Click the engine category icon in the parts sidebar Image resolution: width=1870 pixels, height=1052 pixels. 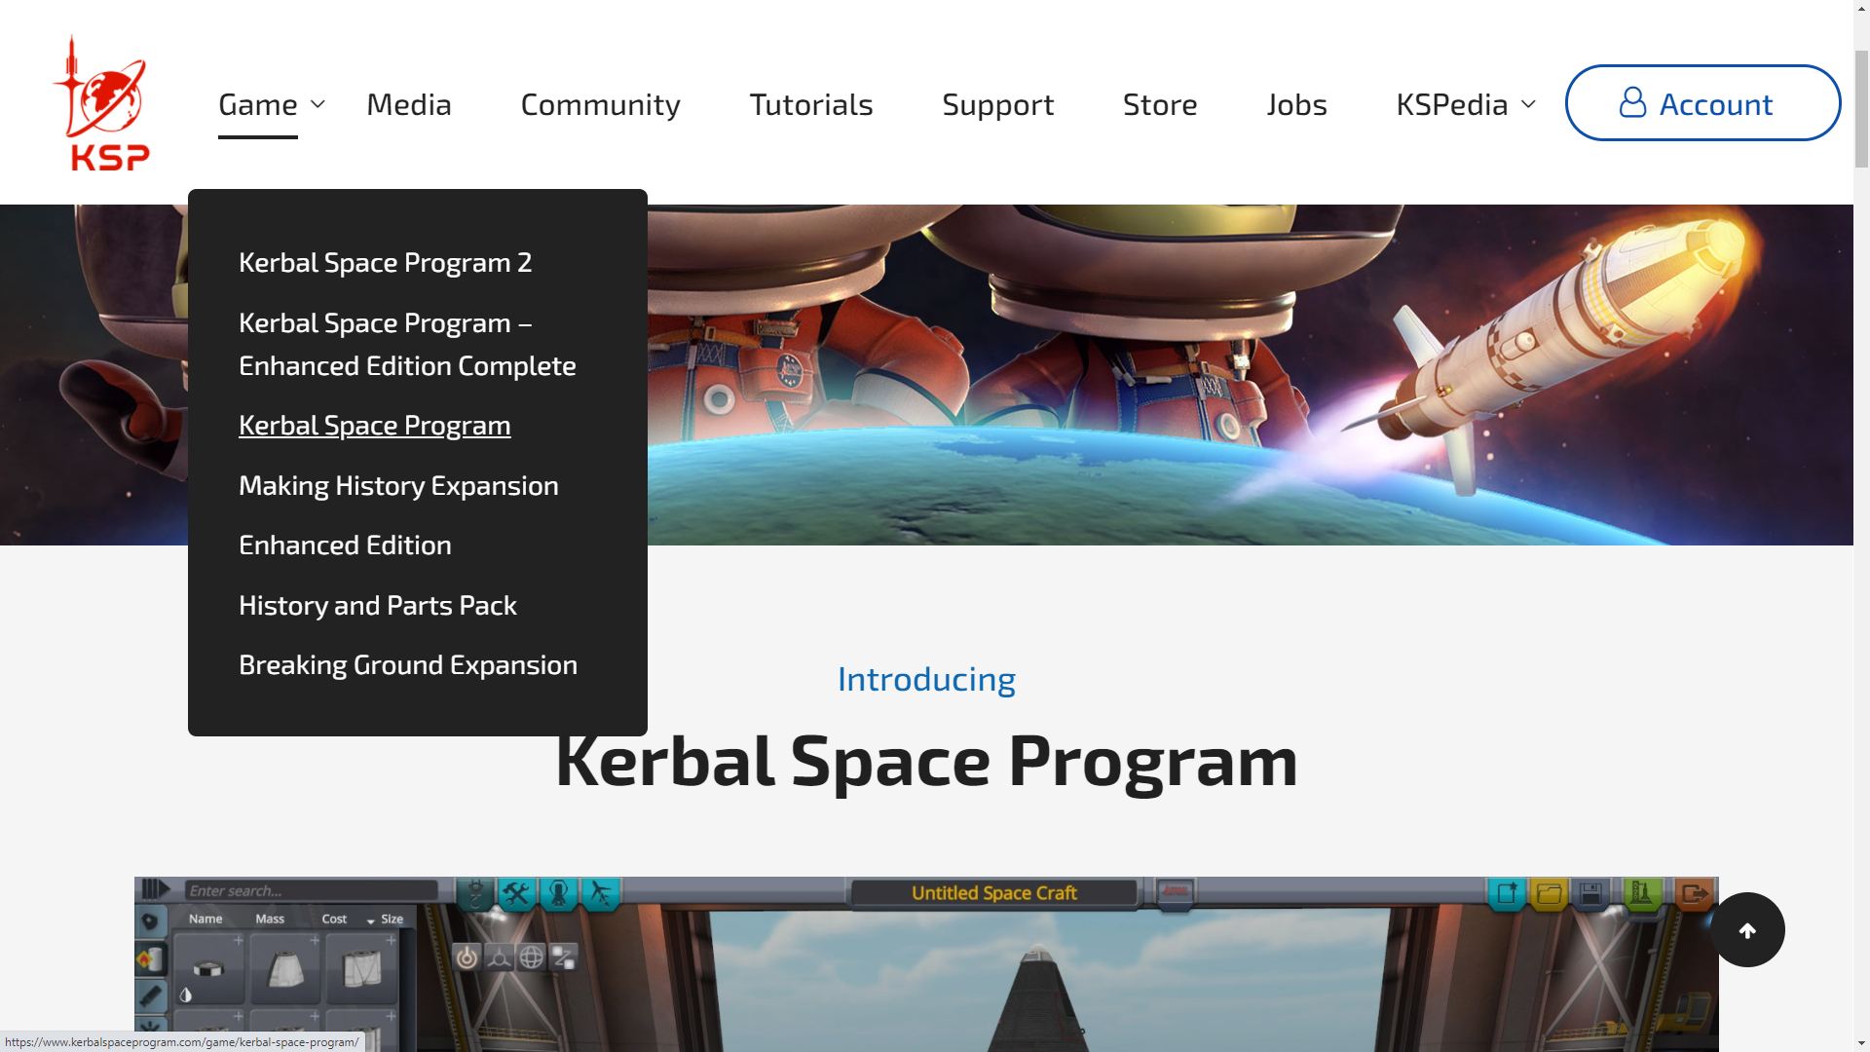[150, 996]
